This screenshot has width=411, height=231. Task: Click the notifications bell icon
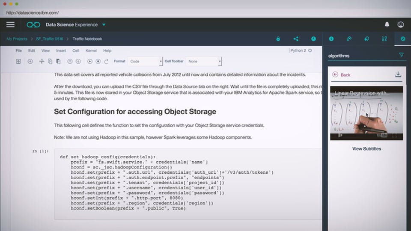click(387, 25)
